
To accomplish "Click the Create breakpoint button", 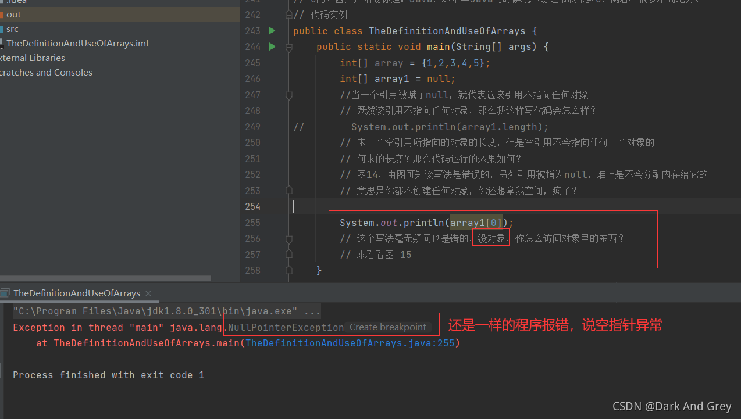I will point(388,327).
